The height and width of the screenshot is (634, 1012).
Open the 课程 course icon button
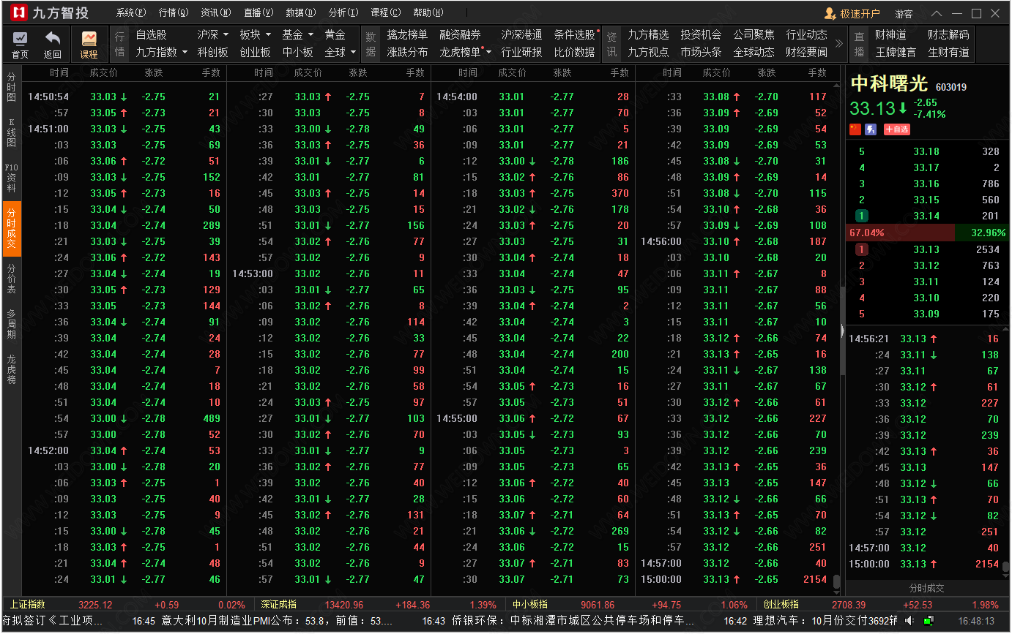tap(89, 45)
